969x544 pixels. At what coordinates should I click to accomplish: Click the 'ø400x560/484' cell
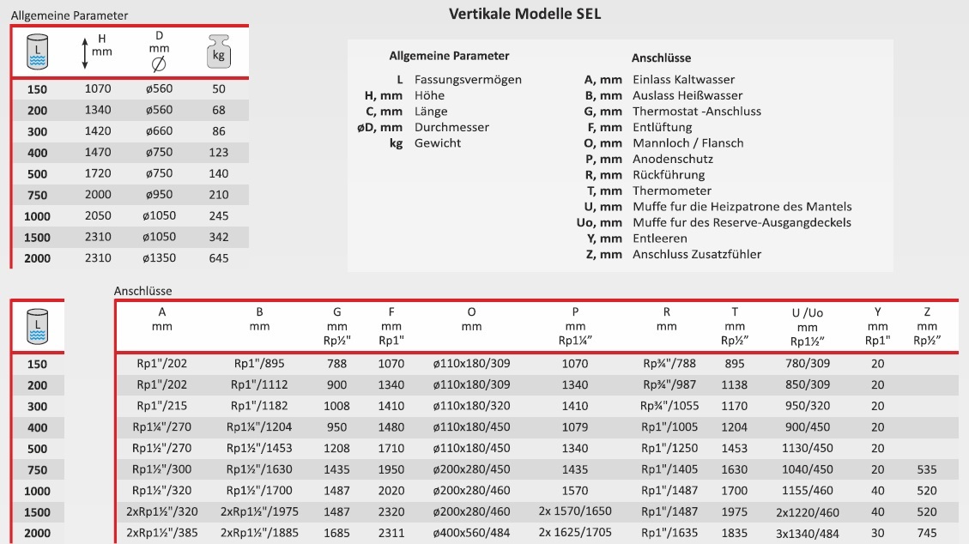pyautogui.click(x=471, y=533)
